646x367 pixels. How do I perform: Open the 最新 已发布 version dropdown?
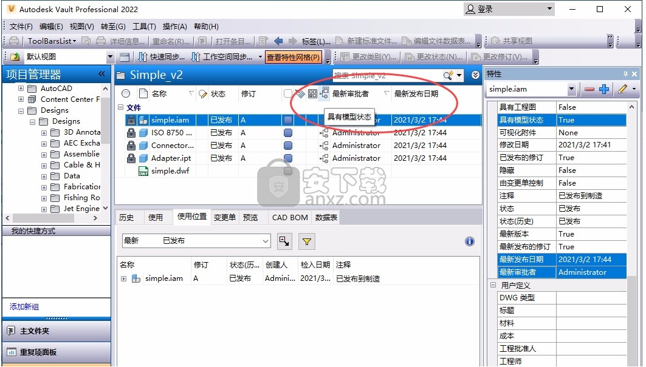(x=196, y=241)
